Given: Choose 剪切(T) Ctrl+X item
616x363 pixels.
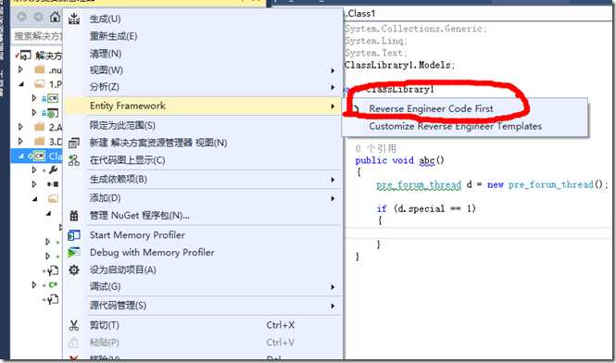Looking at the screenshot, I should coord(202,325).
